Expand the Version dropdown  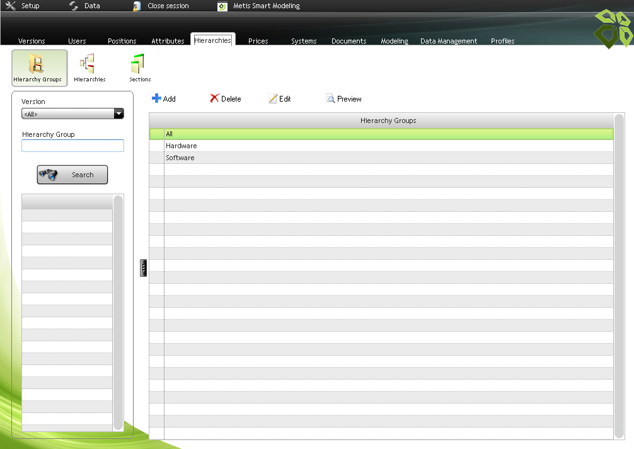[118, 114]
